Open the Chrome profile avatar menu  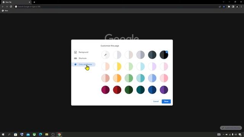tap(237, 7)
